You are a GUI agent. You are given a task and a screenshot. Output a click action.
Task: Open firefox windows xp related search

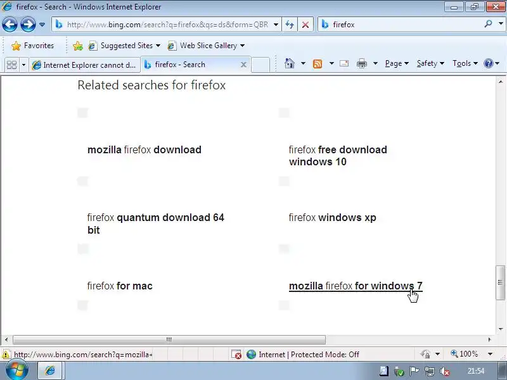pyautogui.click(x=332, y=217)
